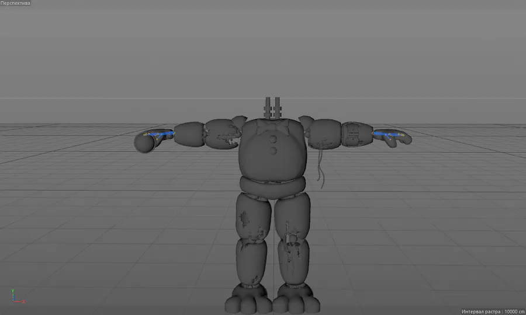Click the "Перспектива" viewport label

[15, 3]
